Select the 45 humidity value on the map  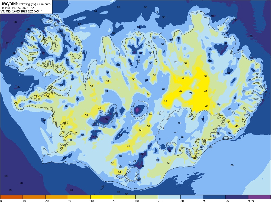(166, 101)
